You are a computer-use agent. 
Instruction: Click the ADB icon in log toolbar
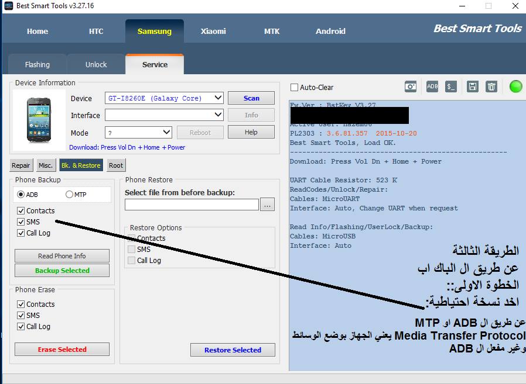point(432,87)
